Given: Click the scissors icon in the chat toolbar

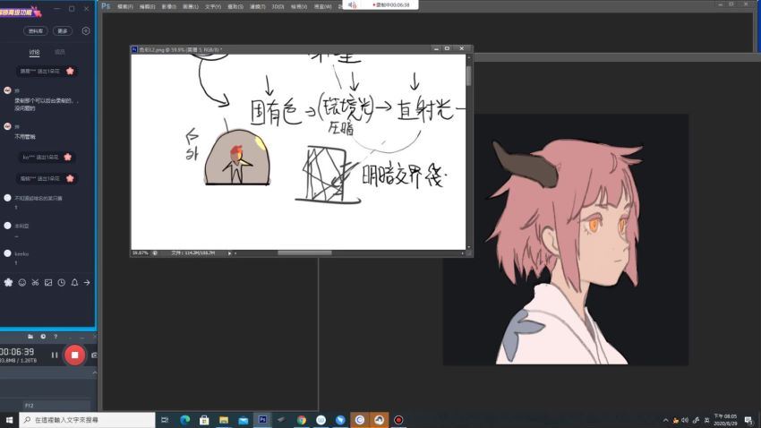Looking at the screenshot, I should [x=35, y=282].
